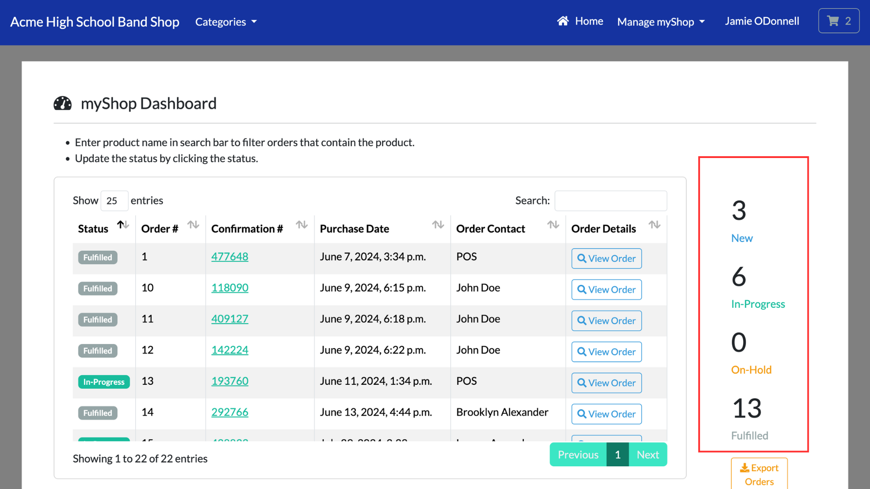Click the dashboard gauge icon beside myShop Dashboard
Image resolution: width=870 pixels, height=489 pixels.
pyautogui.click(x=63, y=103)
